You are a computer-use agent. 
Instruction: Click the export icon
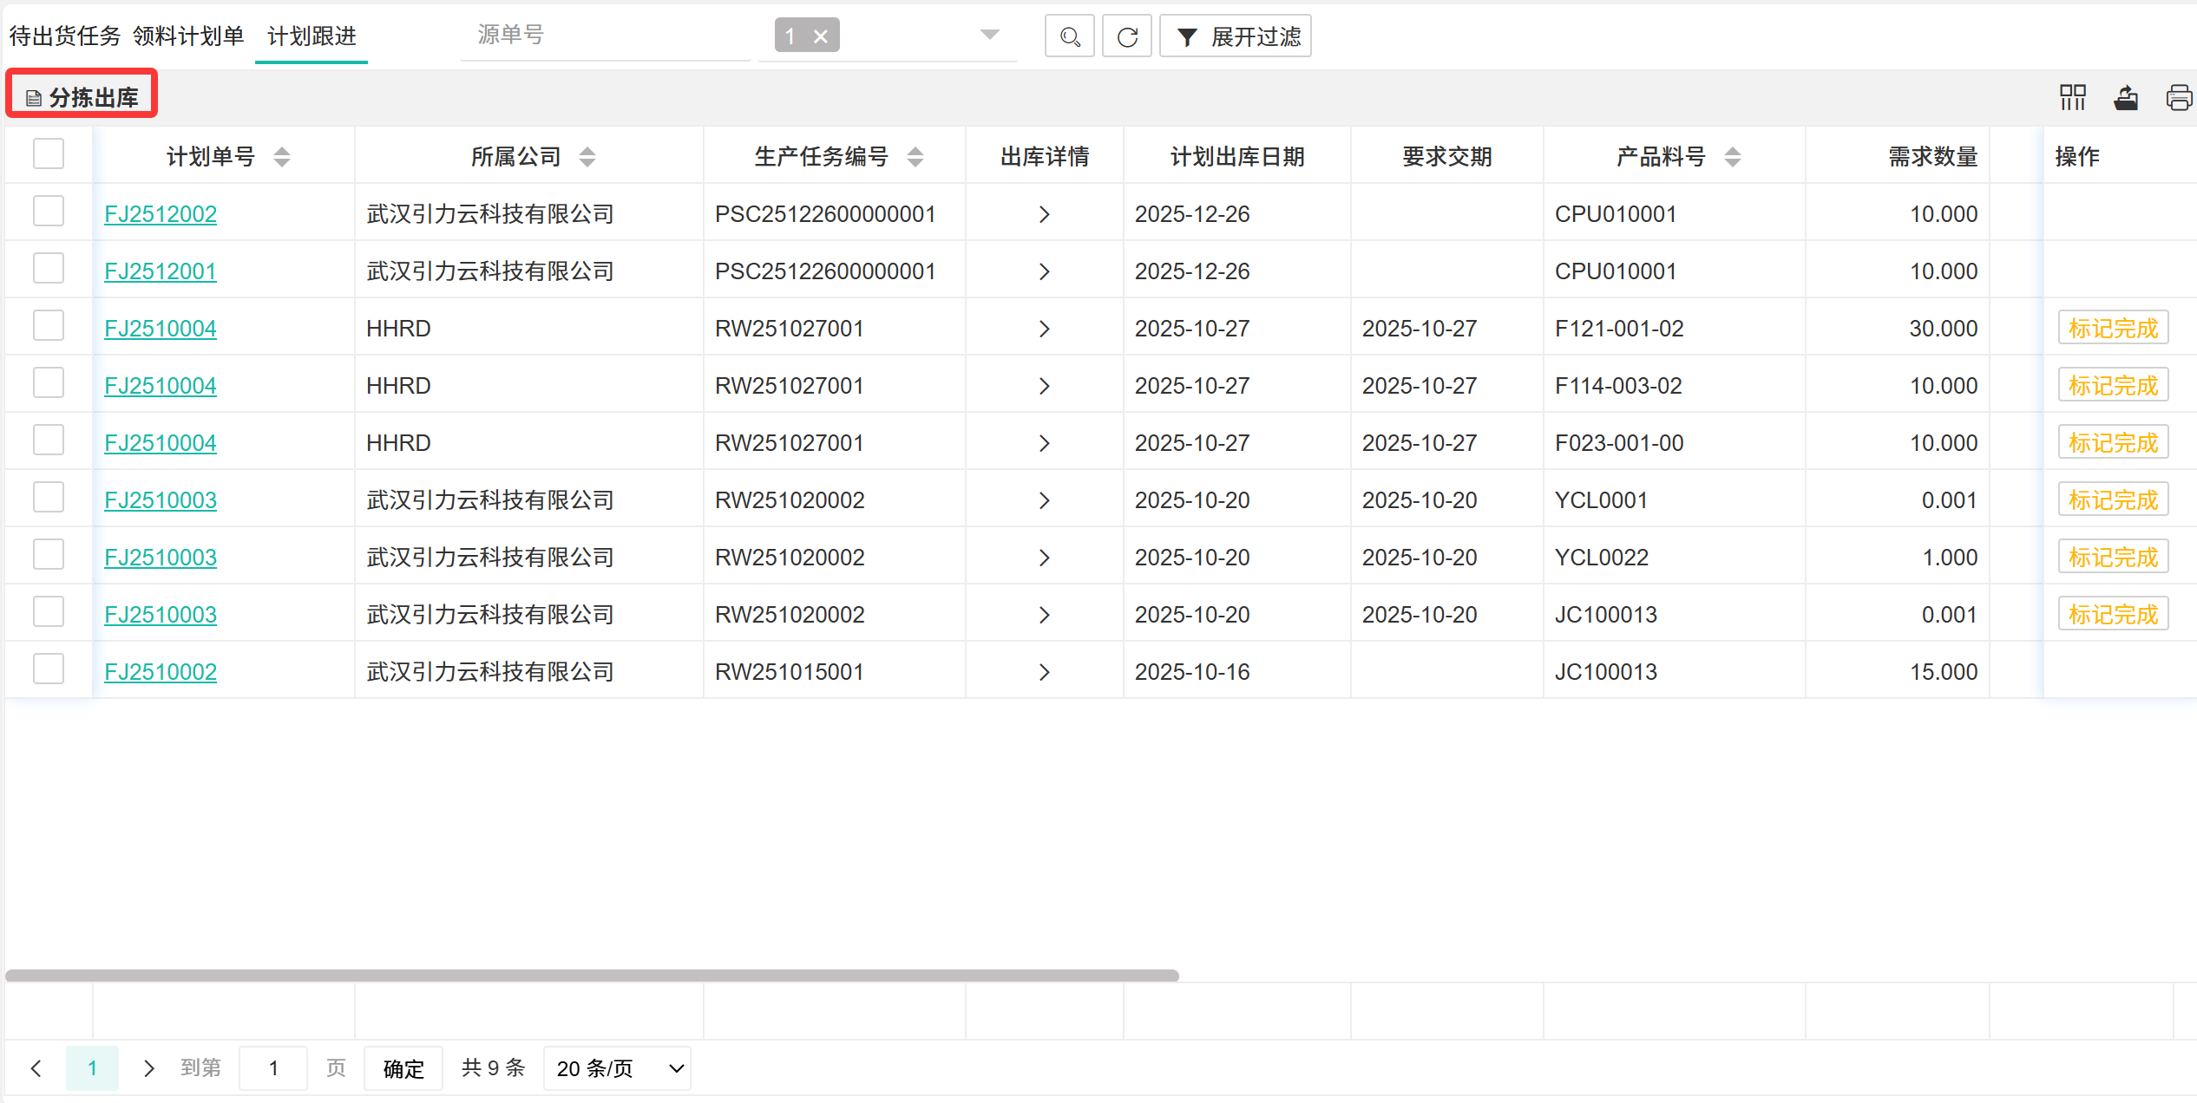tap(2125, 97)
